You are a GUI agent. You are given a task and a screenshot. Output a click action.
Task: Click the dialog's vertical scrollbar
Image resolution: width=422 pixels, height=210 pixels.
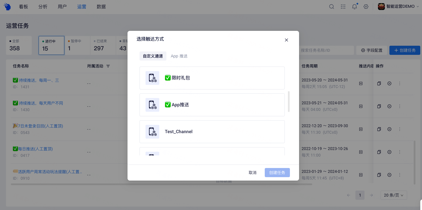pos(289,102)
